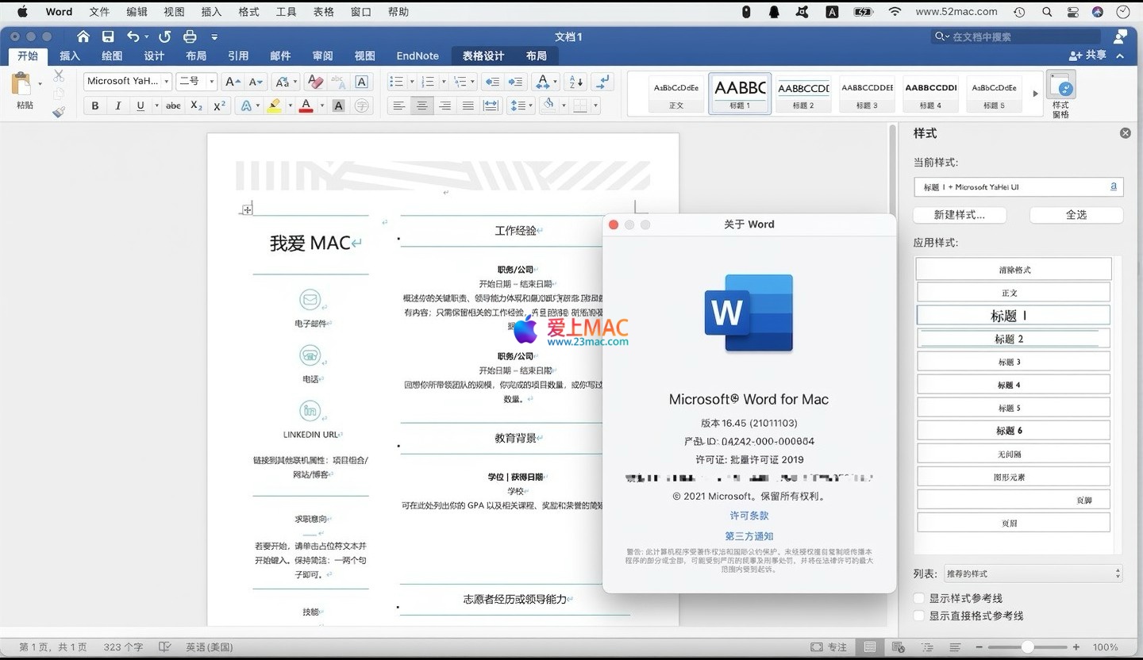Click the clear formatting eraser icon
The image size is (1143, 660).
point(315,82)
